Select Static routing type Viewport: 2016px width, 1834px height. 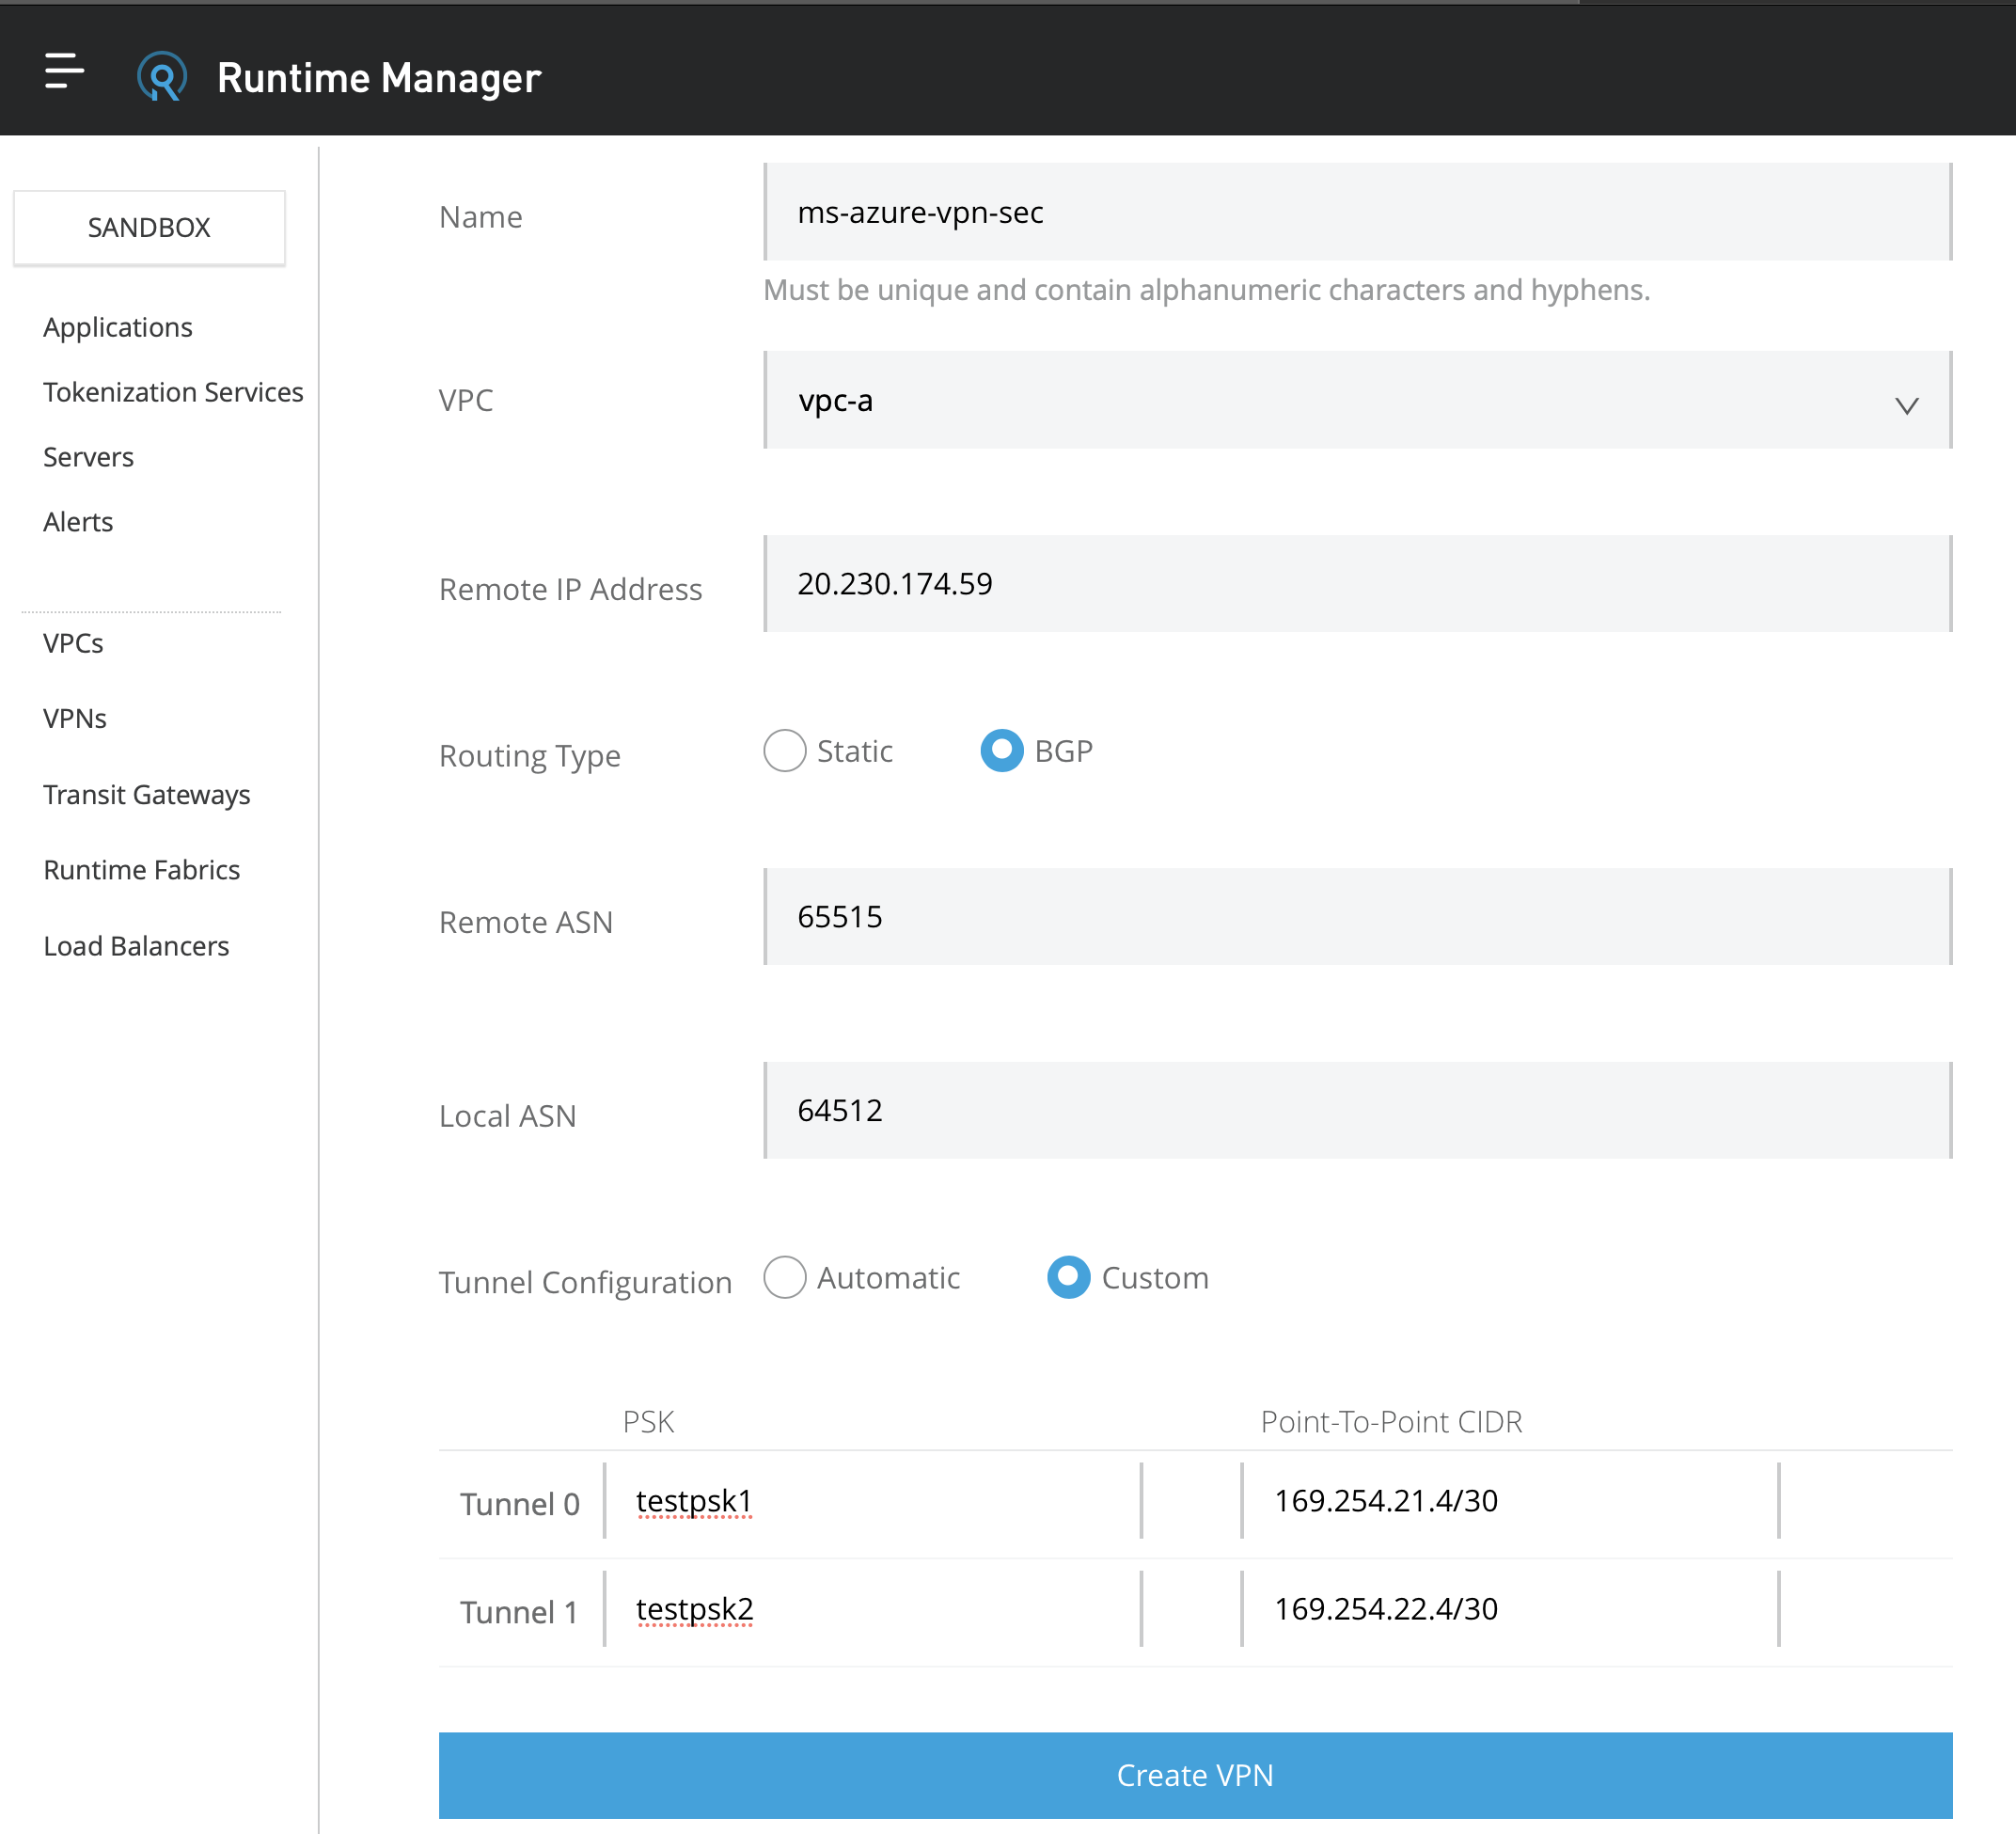pyautogui.click(x=784, y=751)
